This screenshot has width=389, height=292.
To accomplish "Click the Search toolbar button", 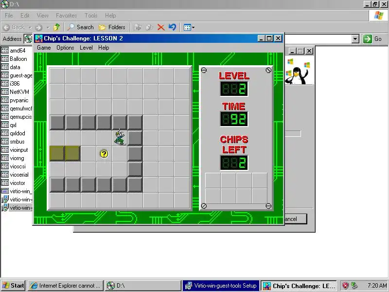I will coord(81,27).
